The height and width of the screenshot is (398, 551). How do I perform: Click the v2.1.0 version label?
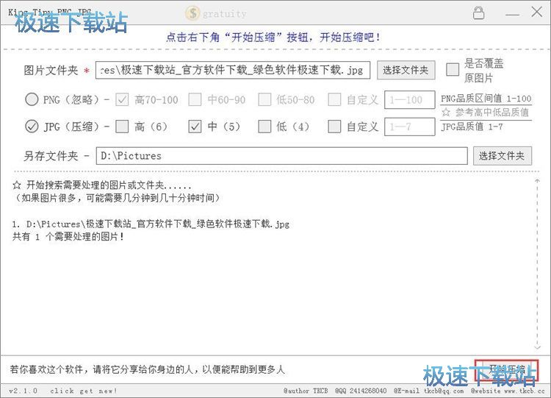[x=23, y=391]
